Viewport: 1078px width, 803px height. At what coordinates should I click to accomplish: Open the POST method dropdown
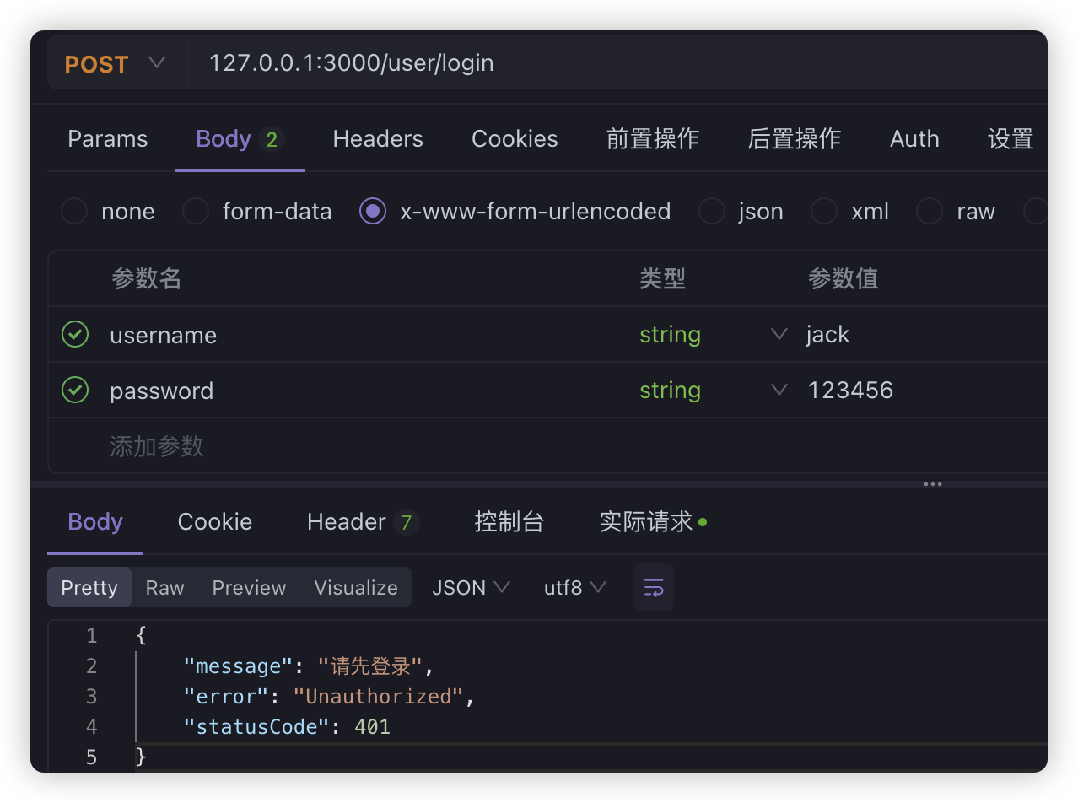pos(115,63)
